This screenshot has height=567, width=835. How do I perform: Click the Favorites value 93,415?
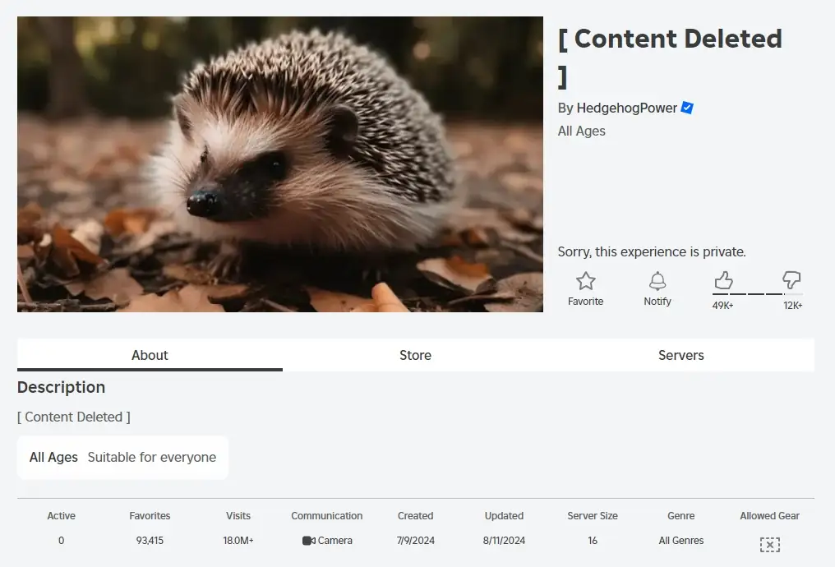click(150, 541)
